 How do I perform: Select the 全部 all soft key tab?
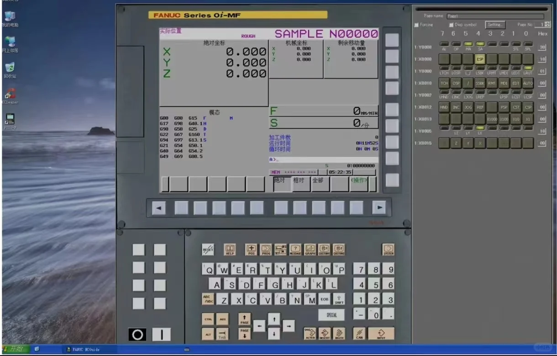(321, 184)
